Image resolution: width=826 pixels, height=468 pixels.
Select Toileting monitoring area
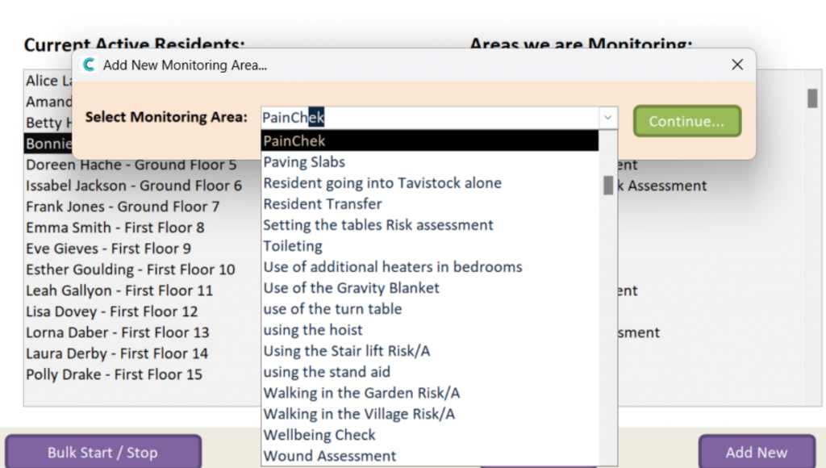pos(293,246)
